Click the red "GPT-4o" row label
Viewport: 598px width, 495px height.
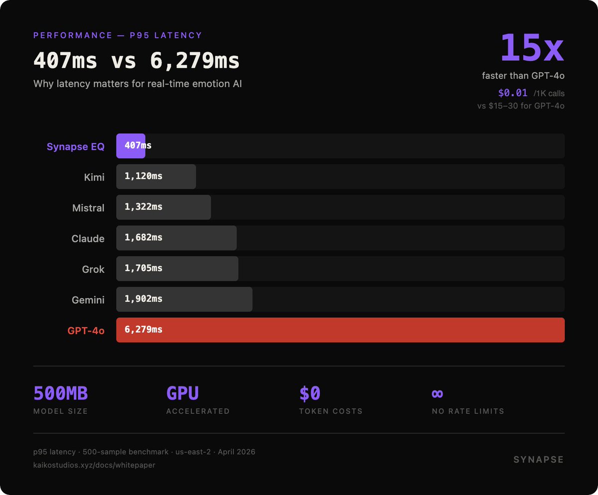(x=86, y=331)
